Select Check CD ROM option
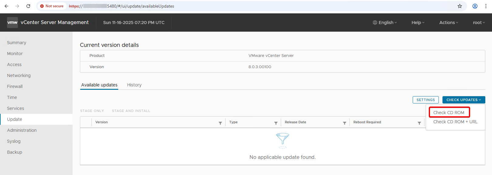492x175 pixels. pyautogui.click(x=449, y=113)
